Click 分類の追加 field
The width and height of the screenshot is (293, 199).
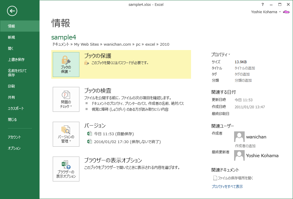(243, 80)
